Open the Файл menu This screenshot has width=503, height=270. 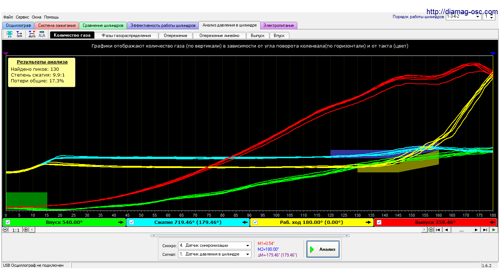[8, 17]
